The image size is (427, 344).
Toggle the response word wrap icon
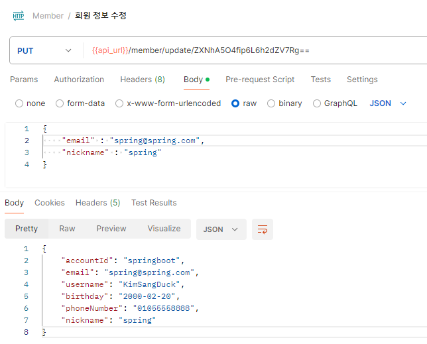[x=263, y=229]
